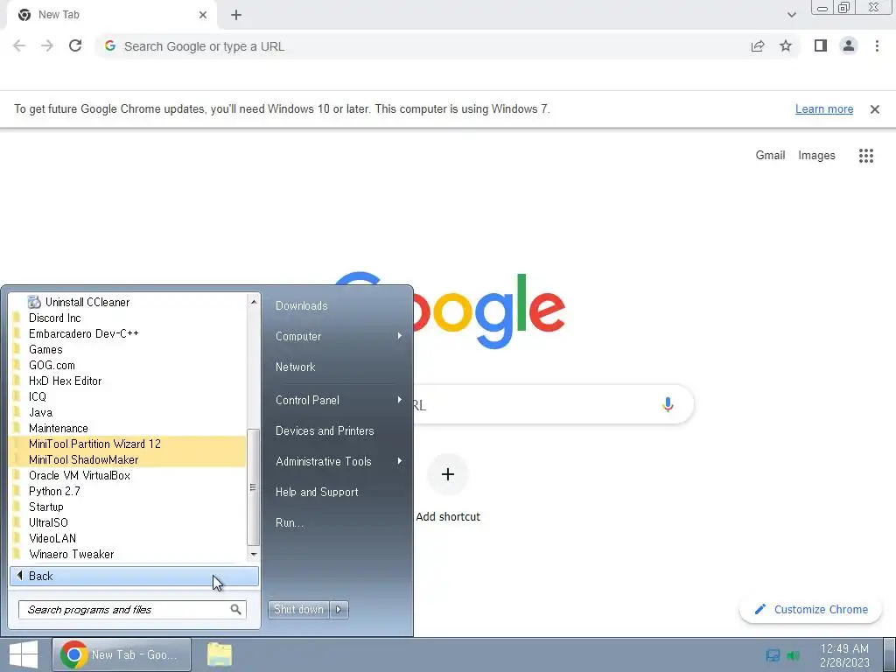
Task: Click the volume speaker tray icon
Action: coord(793,655)
